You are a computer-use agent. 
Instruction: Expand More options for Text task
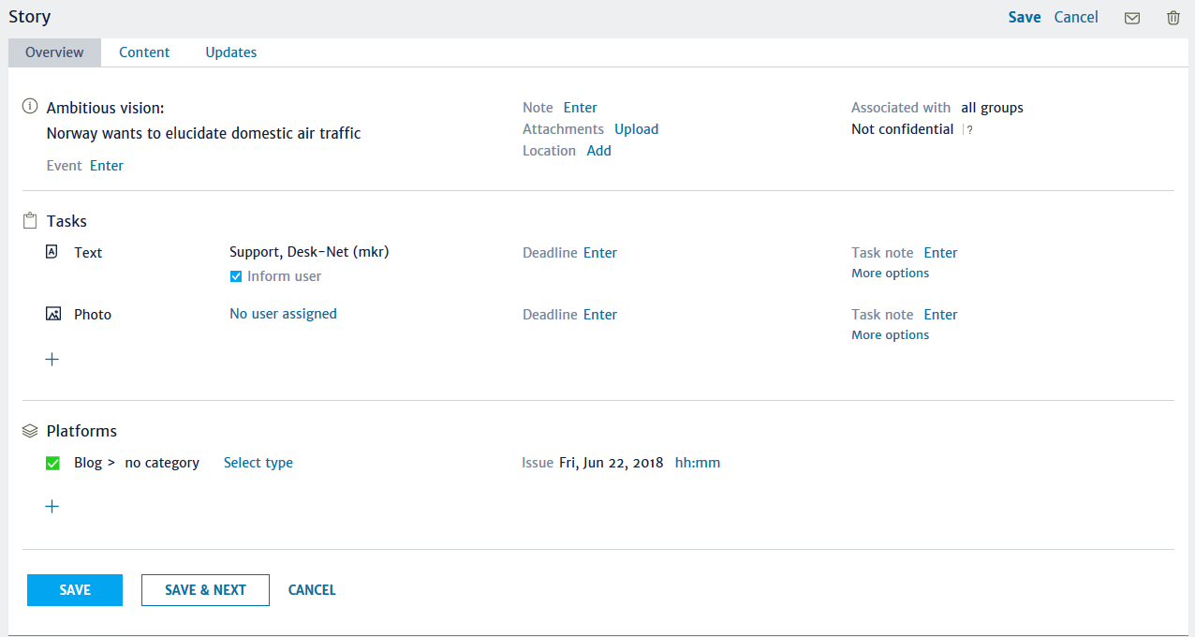(x=890, y=274)
